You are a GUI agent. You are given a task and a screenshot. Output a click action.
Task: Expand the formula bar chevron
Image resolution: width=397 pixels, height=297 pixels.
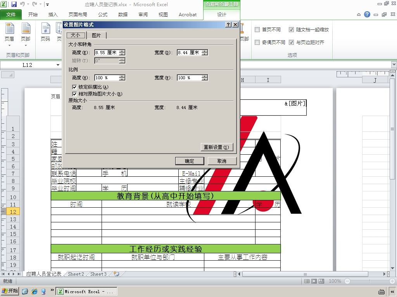point(394,65)
